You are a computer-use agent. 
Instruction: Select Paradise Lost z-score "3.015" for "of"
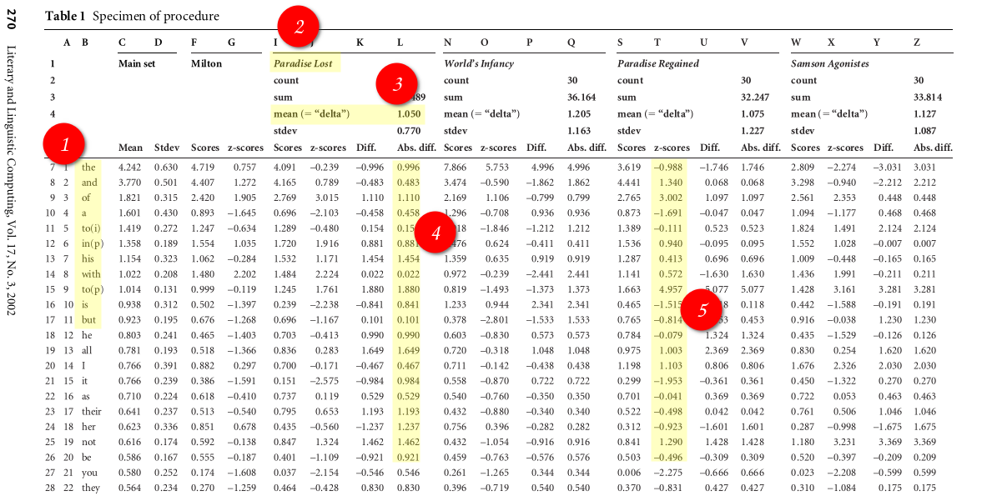pos(329,198)
